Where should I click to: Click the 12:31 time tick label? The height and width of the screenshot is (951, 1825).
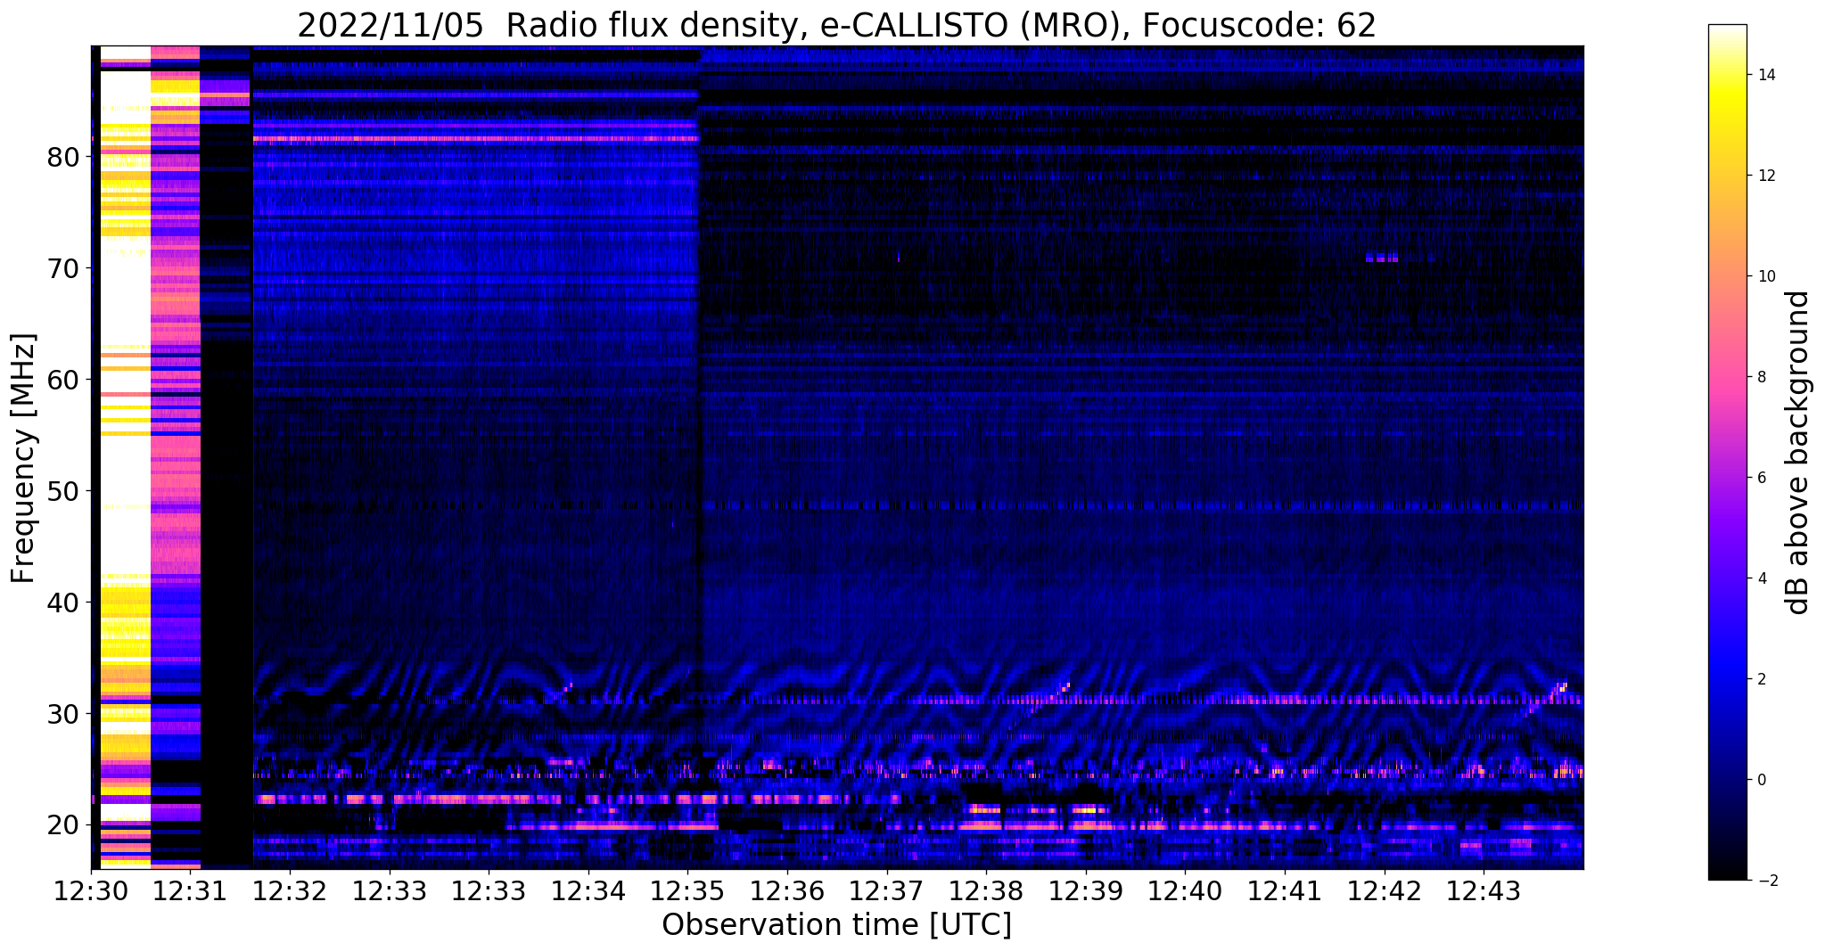(x=191, y=891)
